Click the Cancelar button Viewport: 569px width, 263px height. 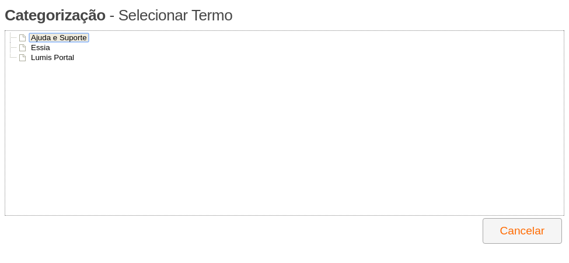[522, 231]
